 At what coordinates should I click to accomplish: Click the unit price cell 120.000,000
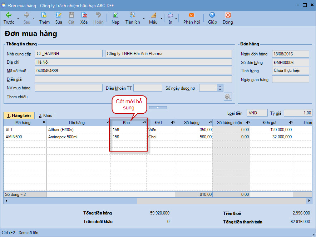272,130
